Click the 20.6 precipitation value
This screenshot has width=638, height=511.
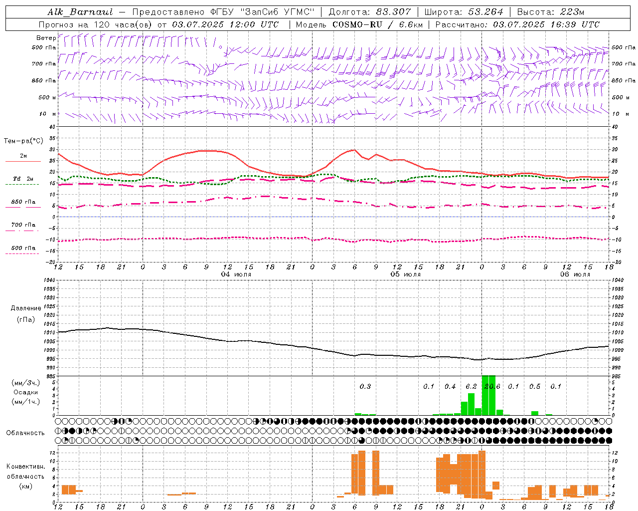click(492, 387)
